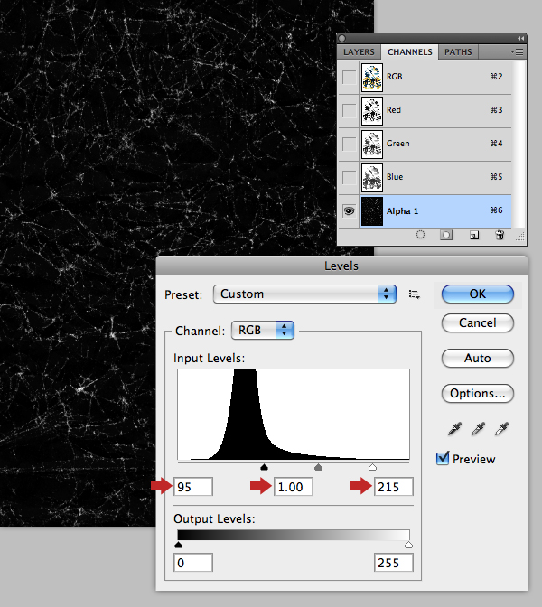Focus midtone gamma field showing 1.00
542x607 pixels.
294,487
